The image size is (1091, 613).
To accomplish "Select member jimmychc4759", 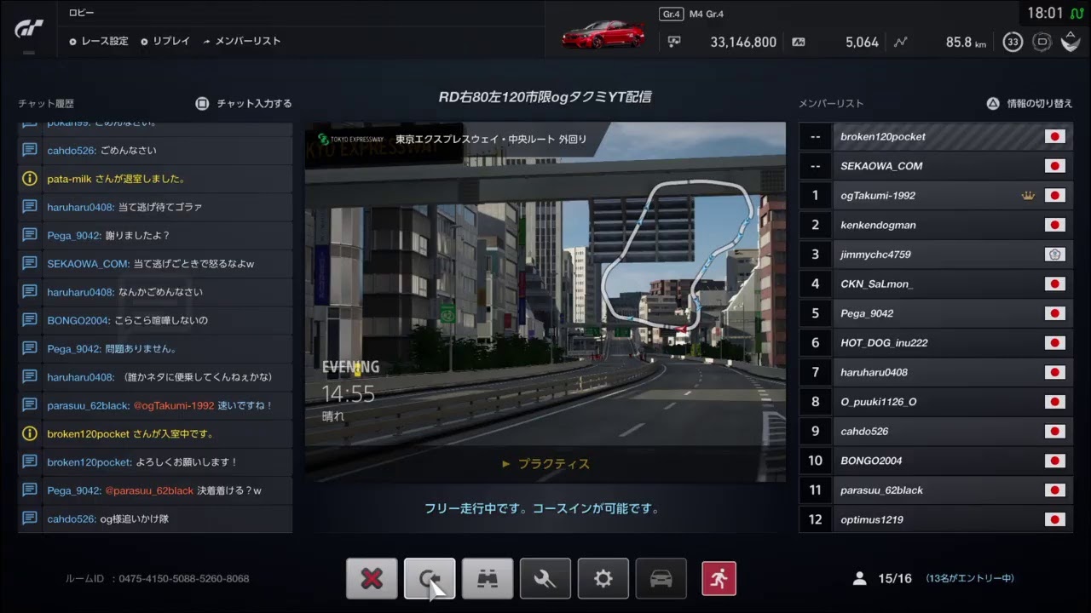I will pos(936,255).
